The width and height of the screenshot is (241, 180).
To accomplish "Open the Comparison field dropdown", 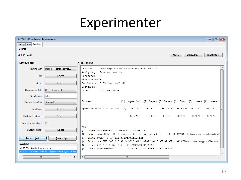I will pyautogui.click(x=61, y=90).
